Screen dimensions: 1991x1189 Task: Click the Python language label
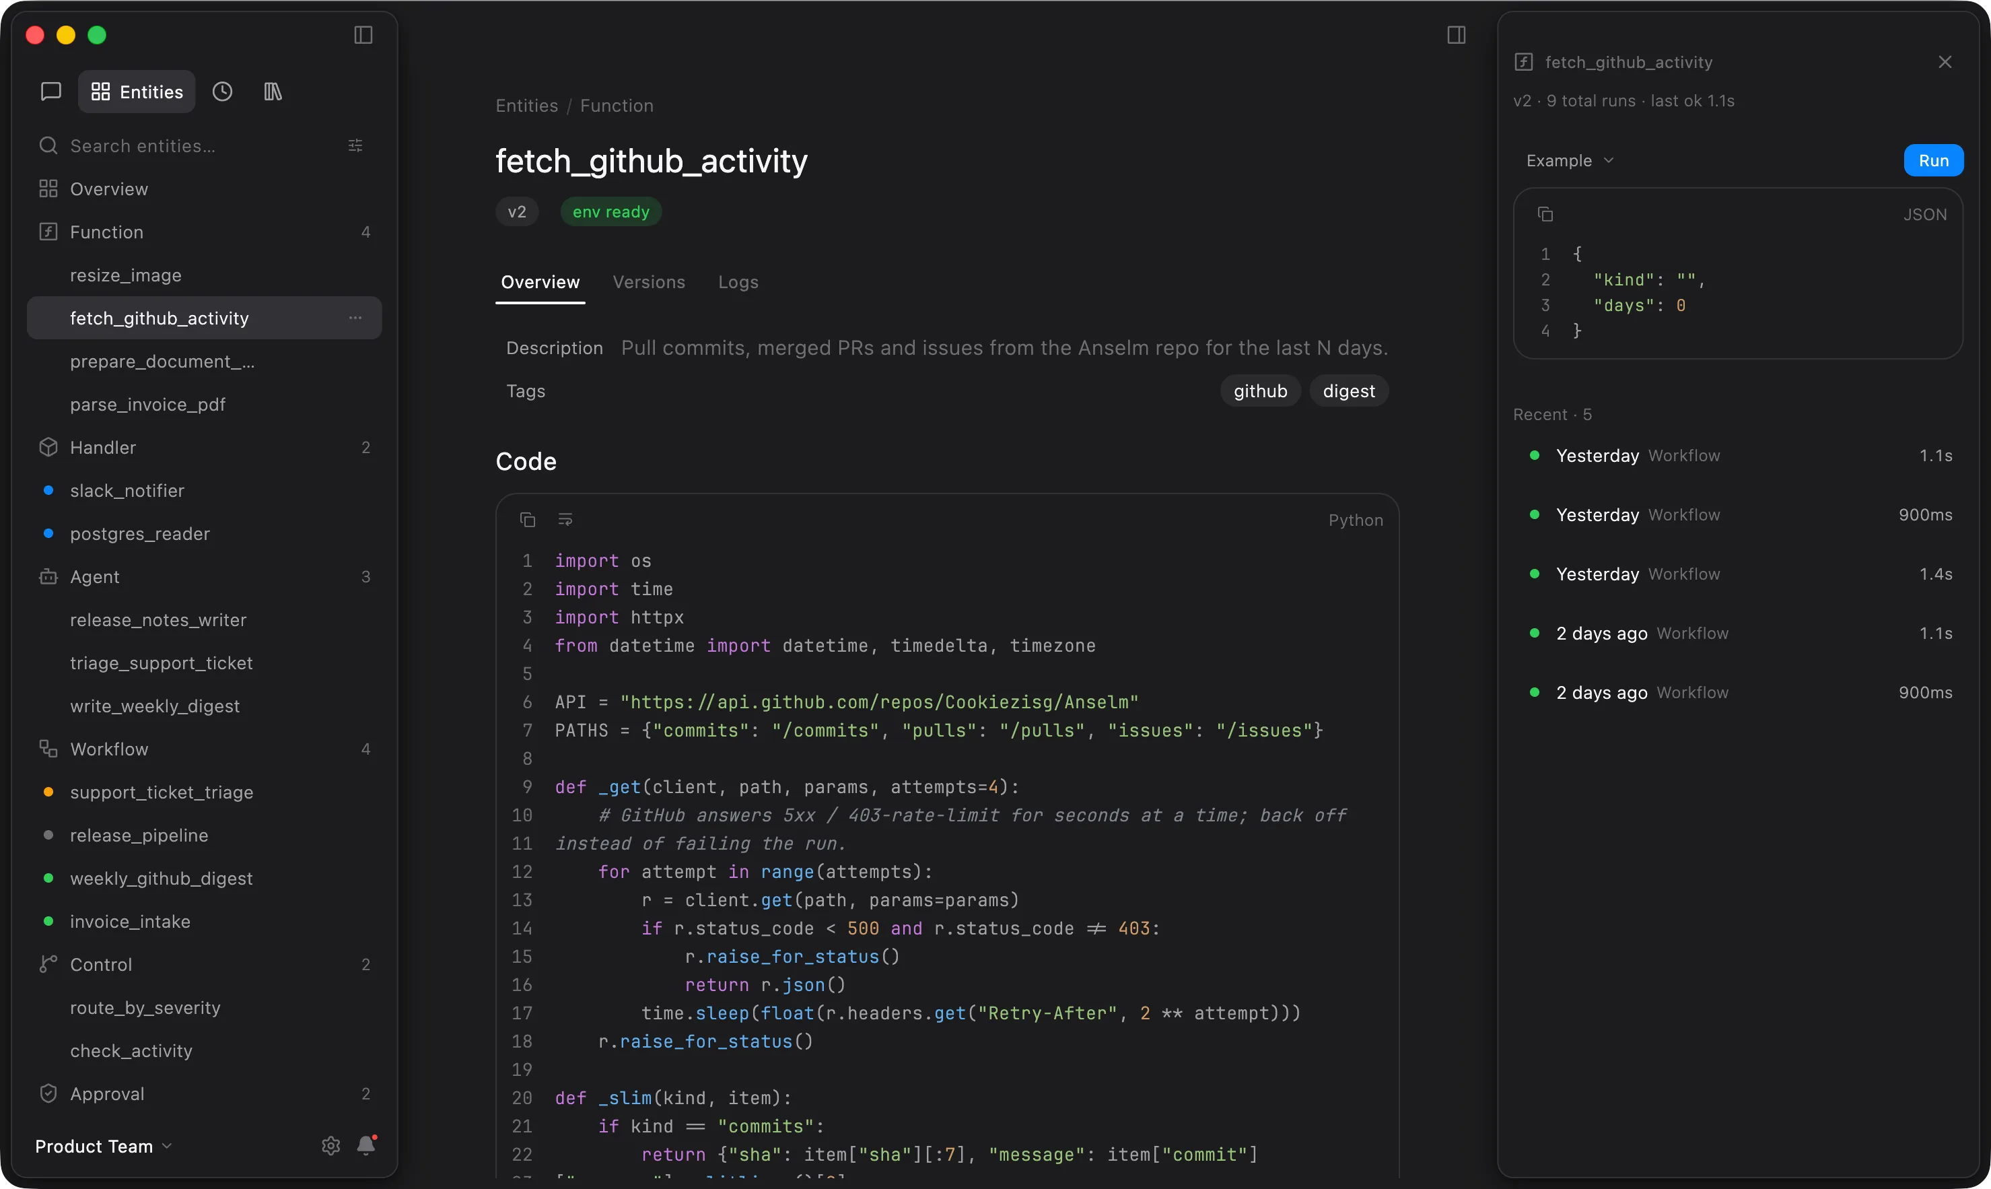[x=1355, y=520]
